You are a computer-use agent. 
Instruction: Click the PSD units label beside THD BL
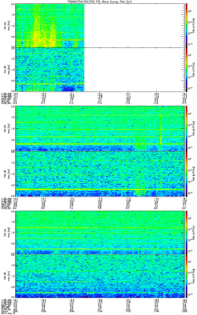pyautogui.click(x=193, y=128)
